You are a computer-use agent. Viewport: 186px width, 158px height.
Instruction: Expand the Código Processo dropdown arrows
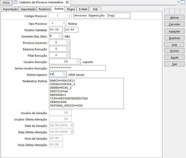pos(70,16)
